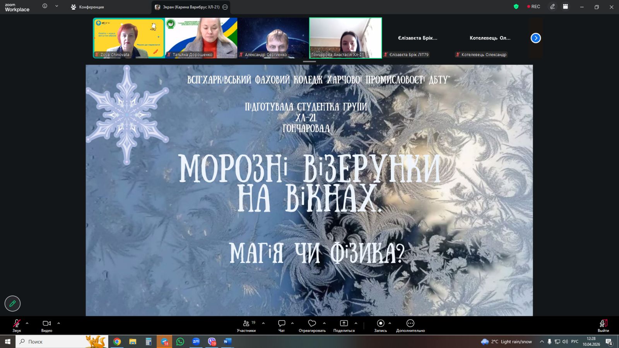This screenshot has width=619, height=348.
Task: Select the shared screen Экран tab
Action: tap(187, 7)
